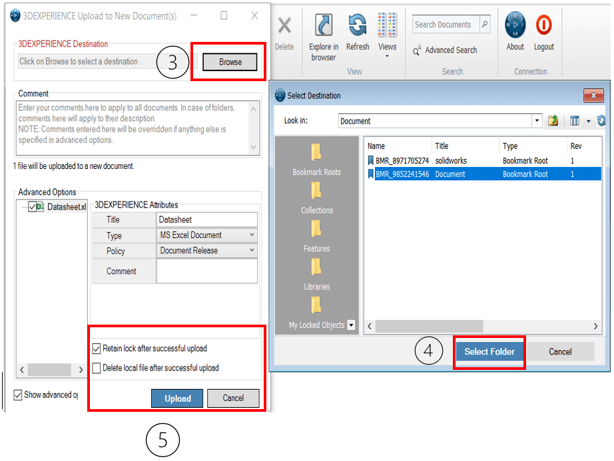Open the Views grid icon

[387, 25]
